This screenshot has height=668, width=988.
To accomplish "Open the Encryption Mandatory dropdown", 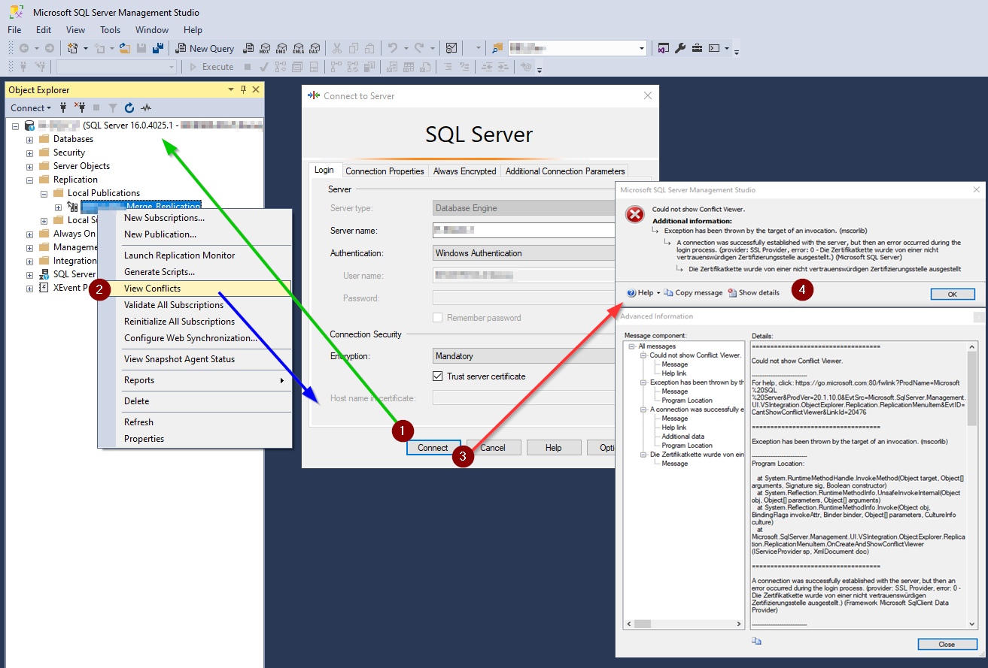I will tap(525, 356).
